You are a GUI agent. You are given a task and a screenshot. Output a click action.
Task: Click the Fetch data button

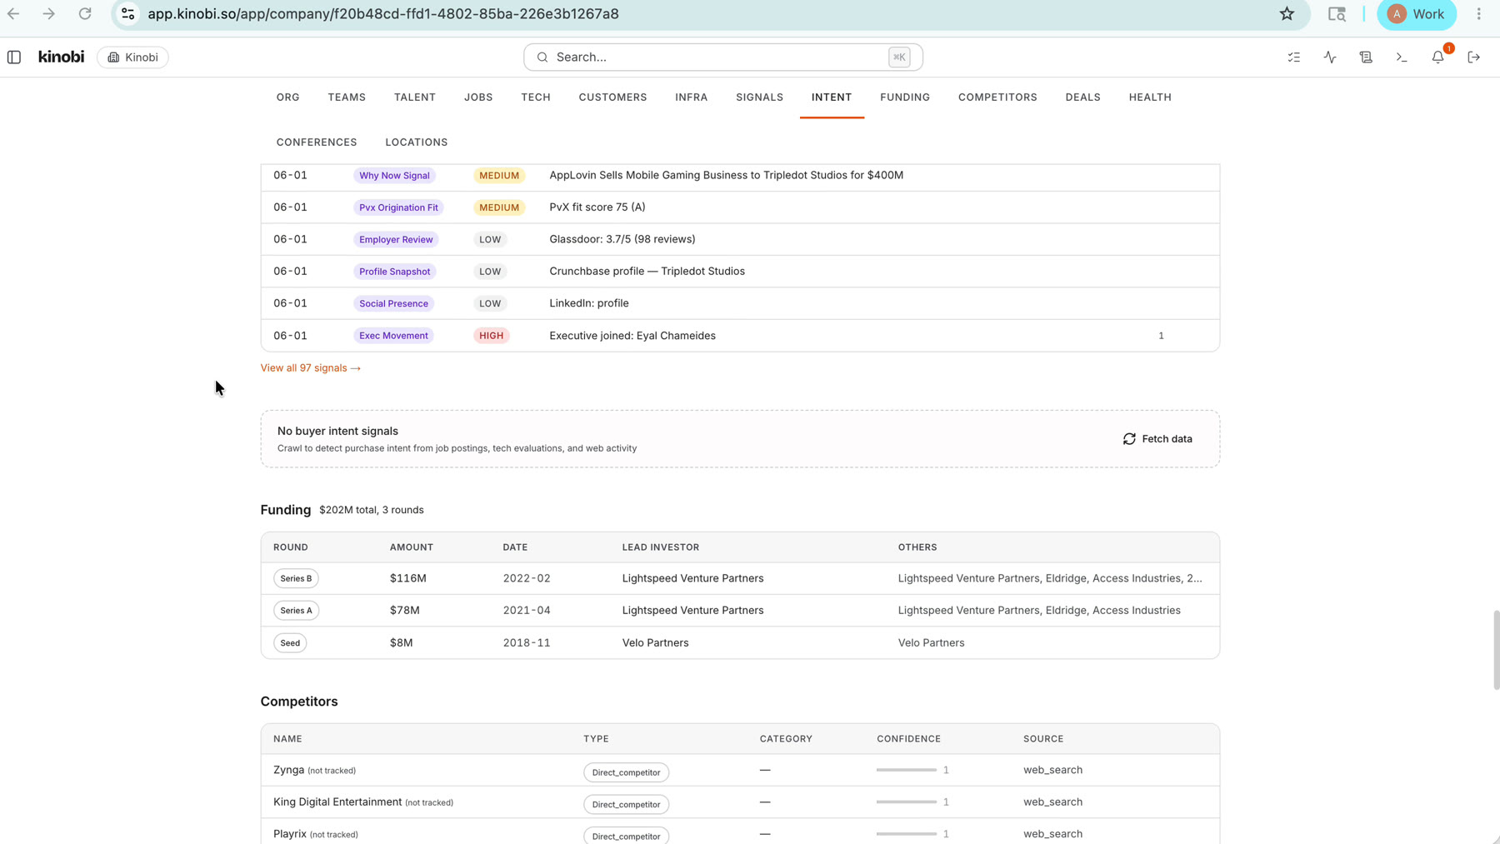coord(1157,439)
